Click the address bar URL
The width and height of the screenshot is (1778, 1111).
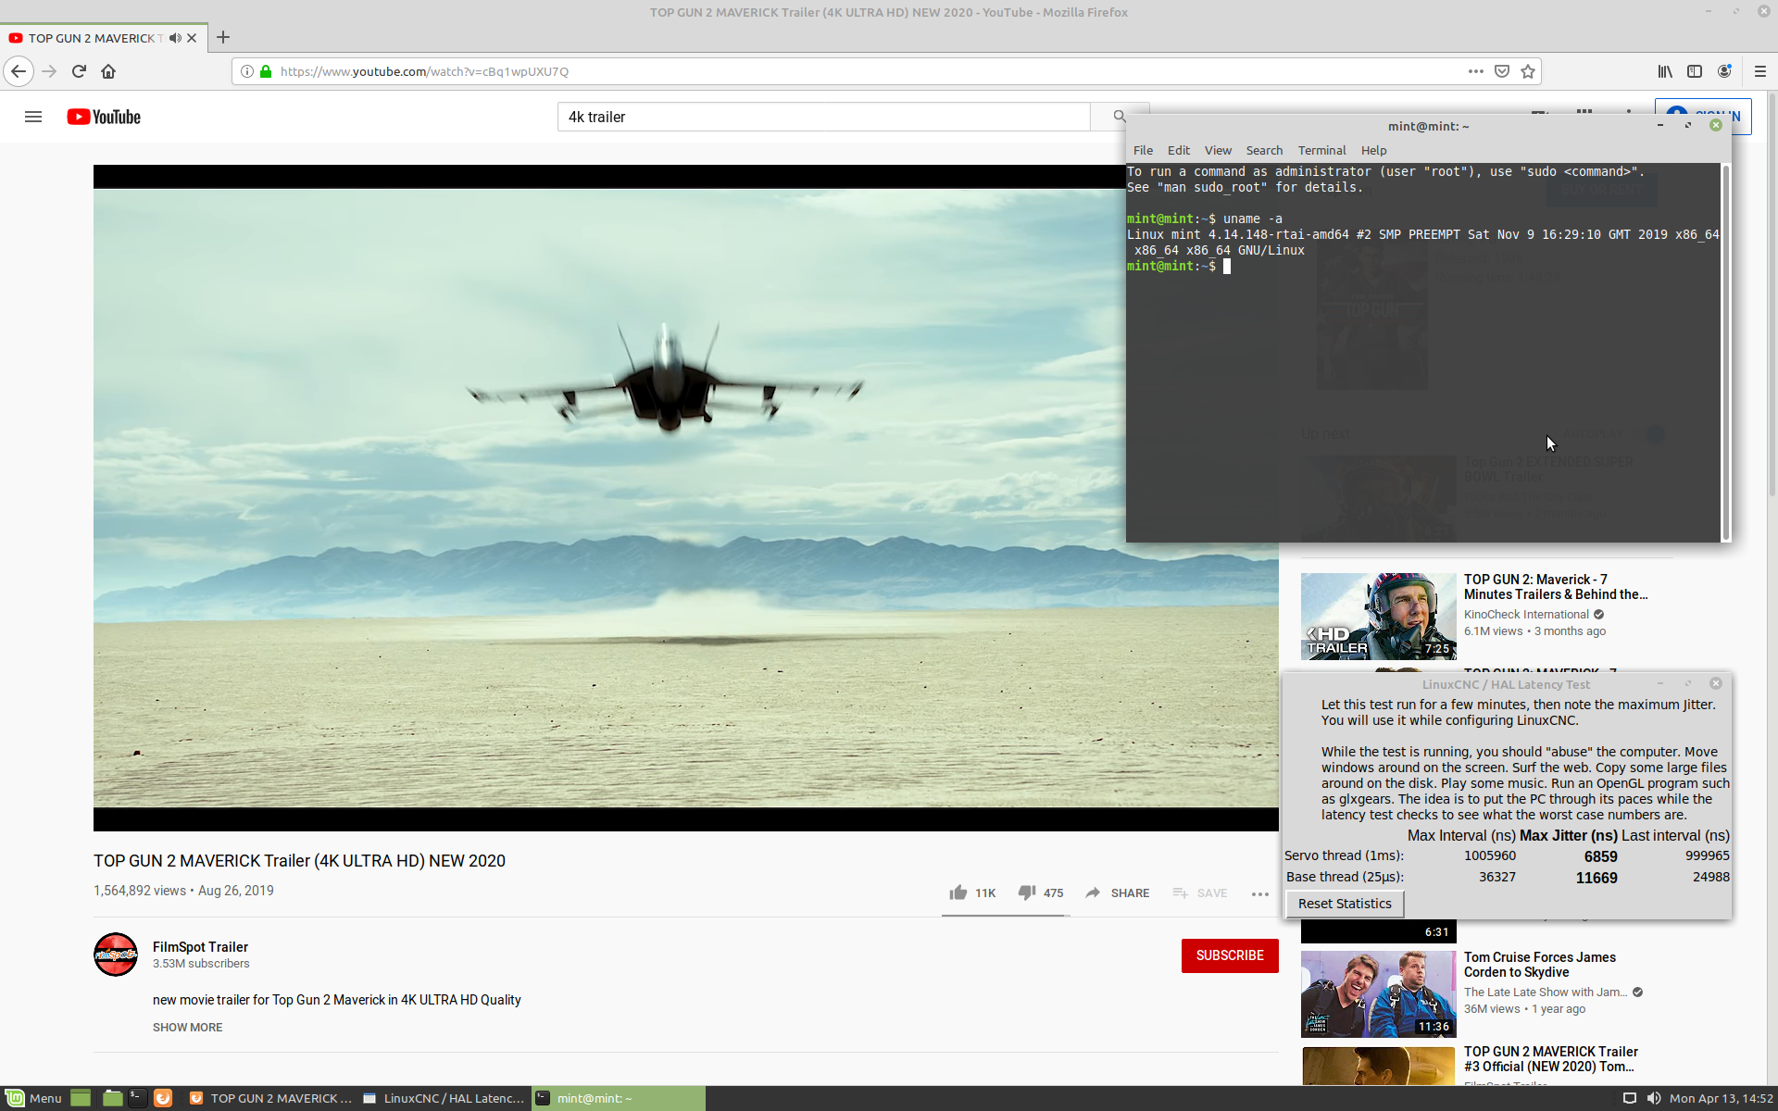tap(424, 71)
